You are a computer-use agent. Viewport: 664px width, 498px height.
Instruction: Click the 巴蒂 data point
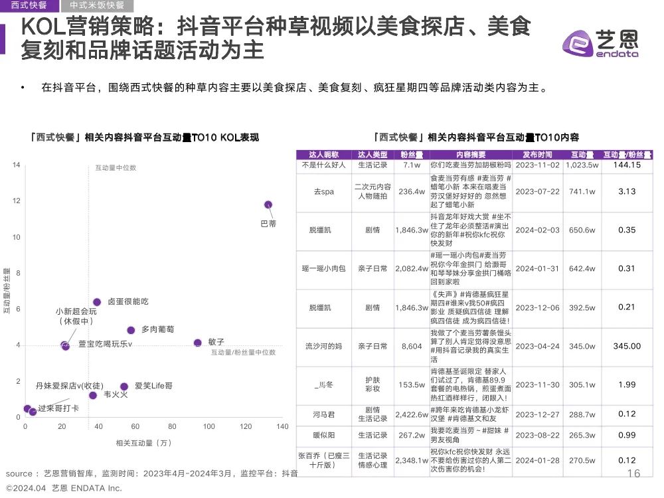tap(268, 205)
